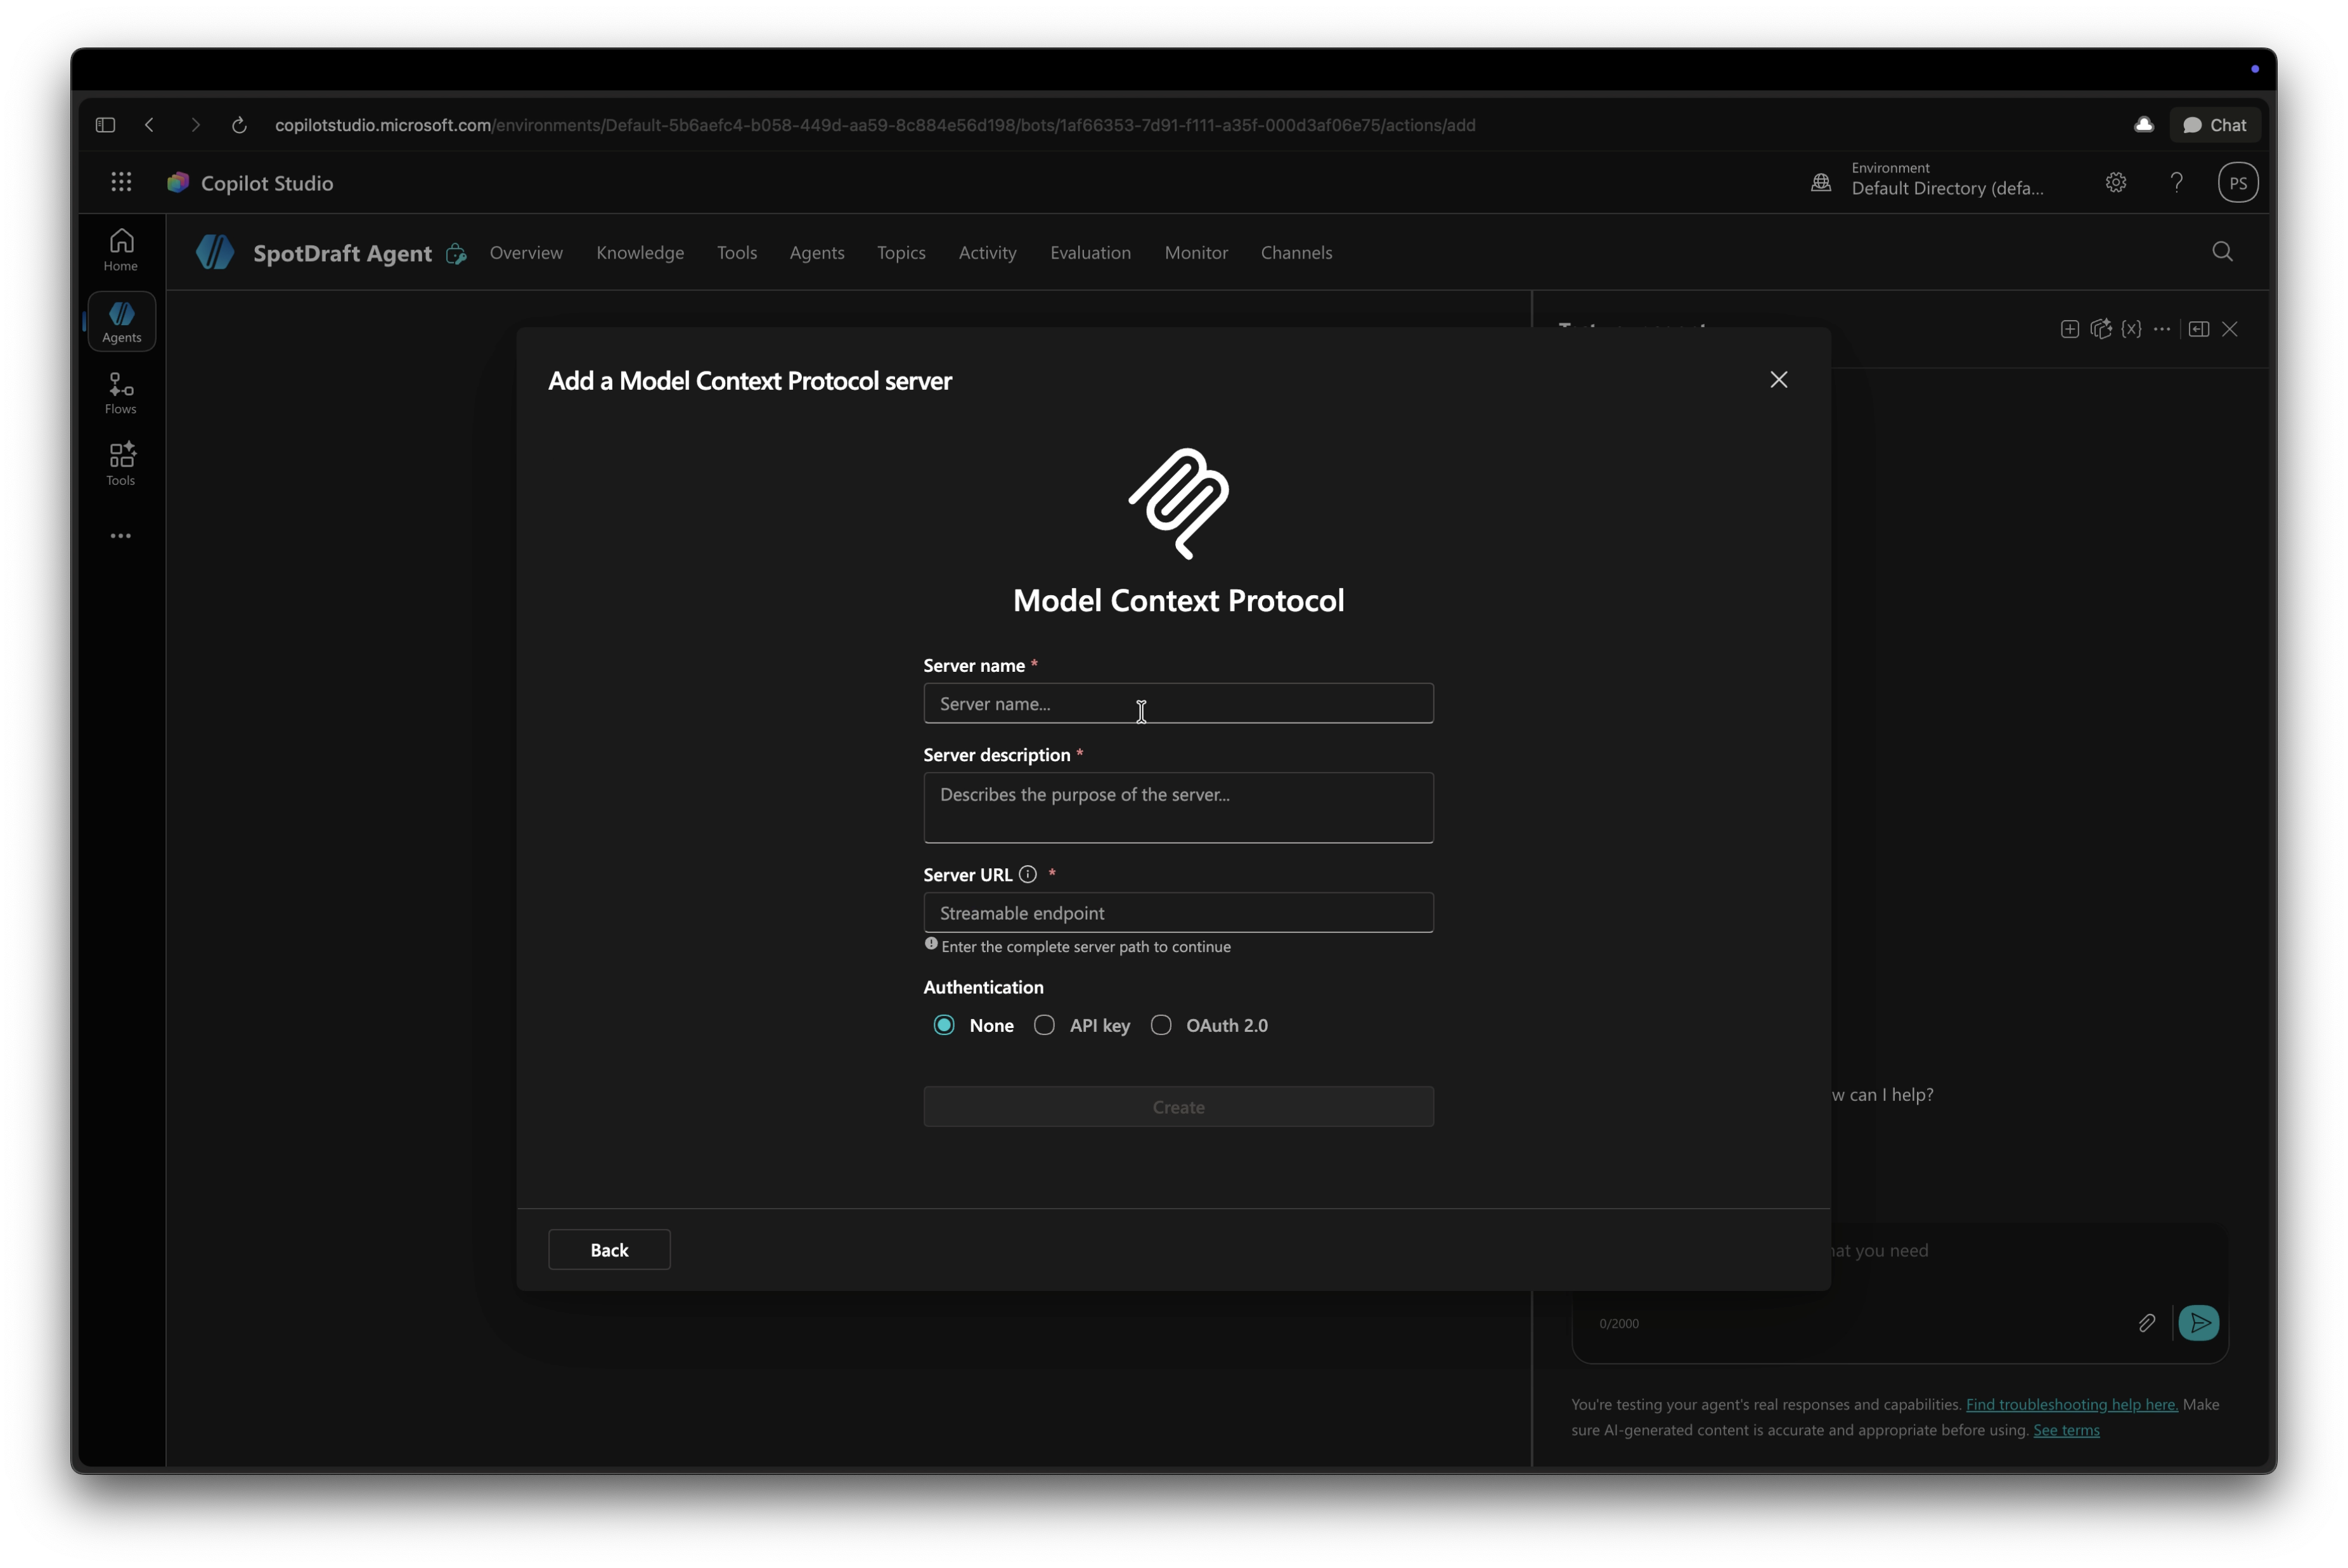Switch to the Agents tab

[817, 253]
